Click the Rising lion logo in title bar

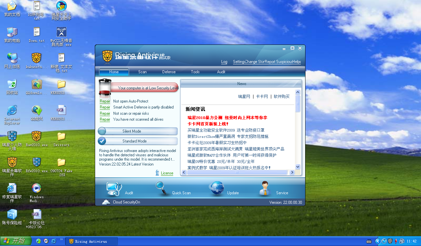click(107, 56)
